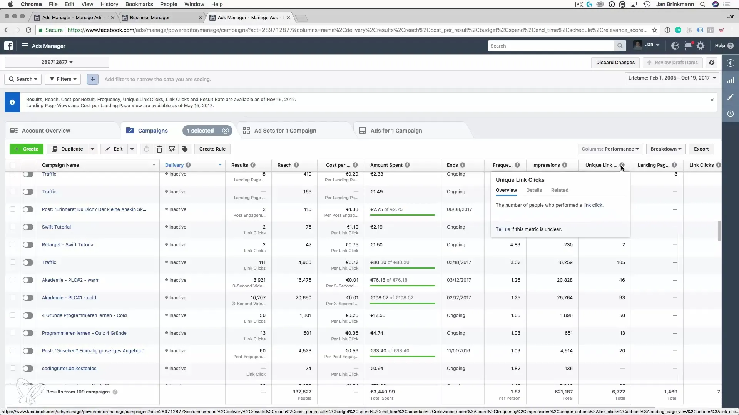Click the share/preview icon next to trash
The height and width of the screenshot is (415, 739).
172,149
